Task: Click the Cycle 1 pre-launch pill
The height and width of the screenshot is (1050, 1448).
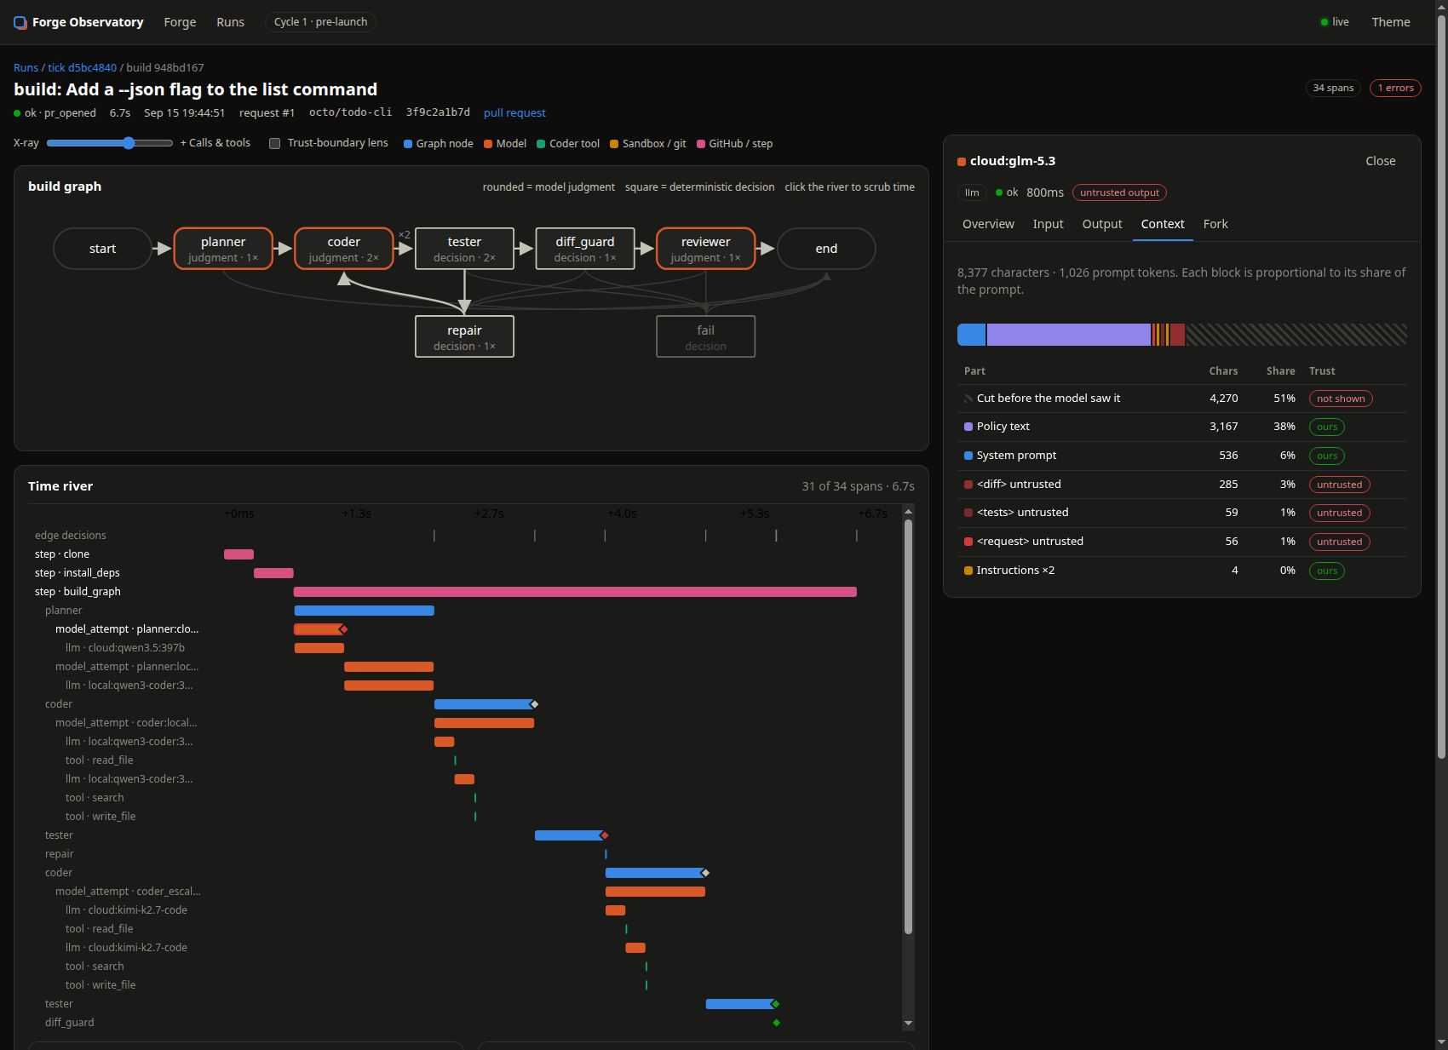Action: (x=320, y=22)
